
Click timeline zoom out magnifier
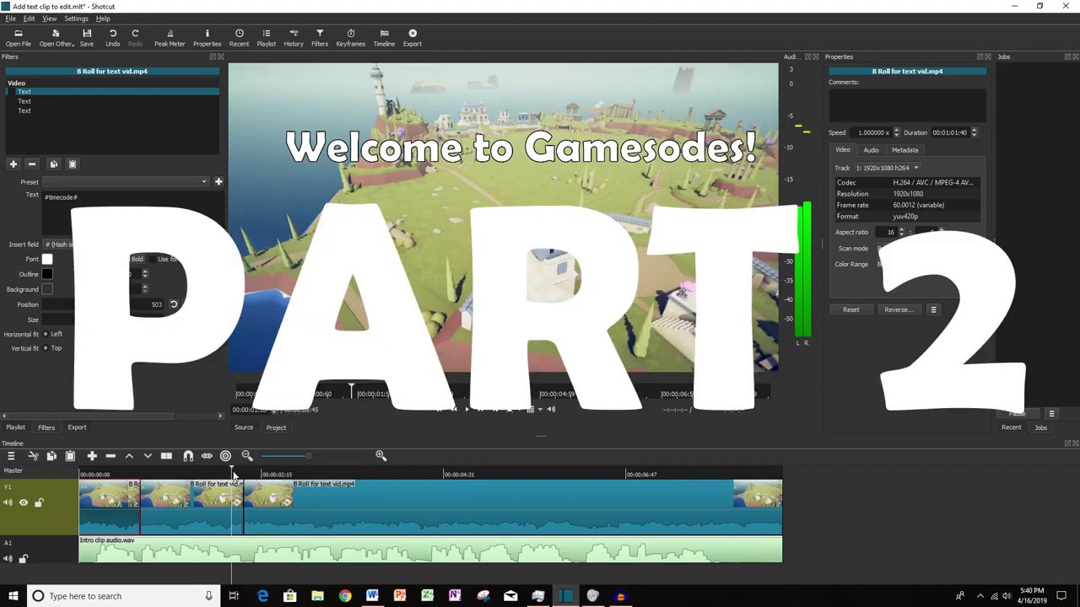pyautogui.click(x=247, y=456)
